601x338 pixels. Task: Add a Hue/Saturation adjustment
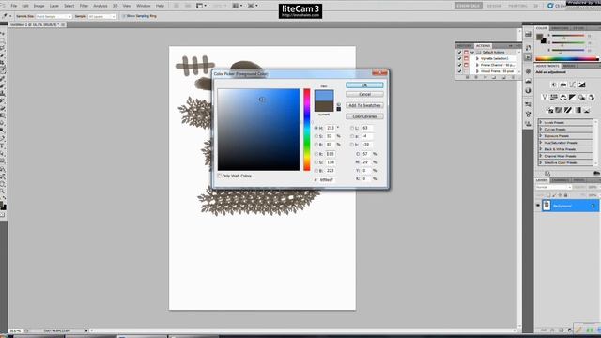pyautogui.click(x=554, y=98)
